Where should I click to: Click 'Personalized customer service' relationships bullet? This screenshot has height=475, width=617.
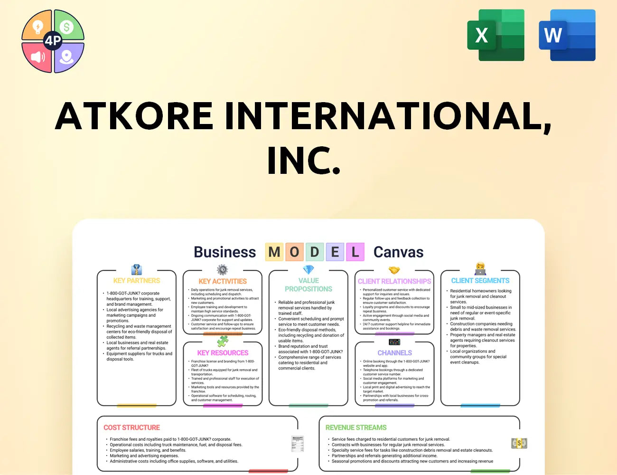pyautogui.click(x=395, y=292)
